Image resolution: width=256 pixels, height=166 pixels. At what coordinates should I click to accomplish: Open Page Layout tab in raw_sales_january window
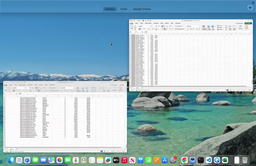pyautogui.click(x=22, y=85)
